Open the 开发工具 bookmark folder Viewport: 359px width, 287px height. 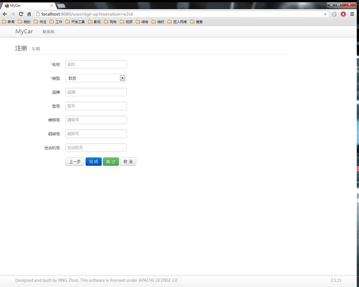point(75,21)
